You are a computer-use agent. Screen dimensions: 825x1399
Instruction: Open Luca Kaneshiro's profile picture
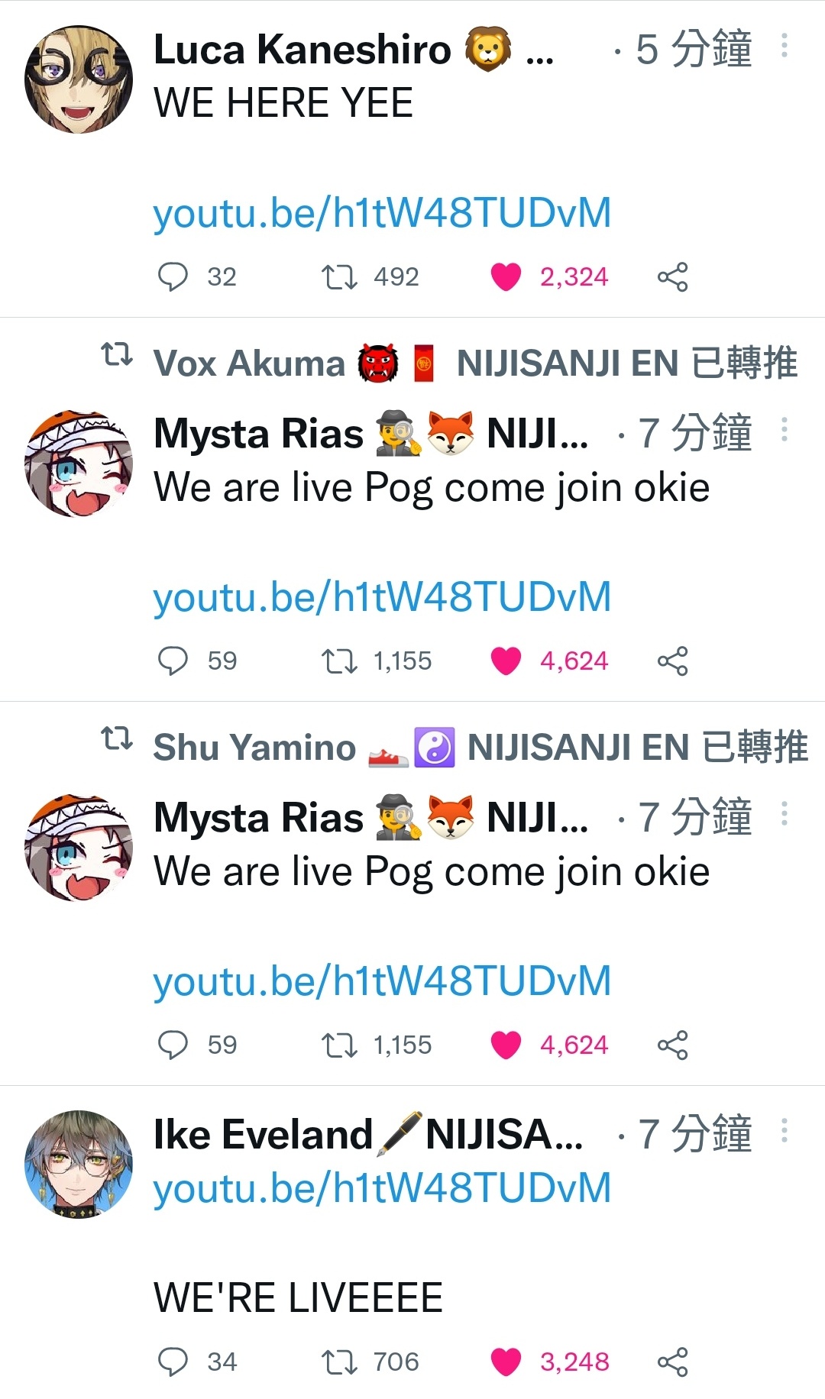[x=79, y=79]
